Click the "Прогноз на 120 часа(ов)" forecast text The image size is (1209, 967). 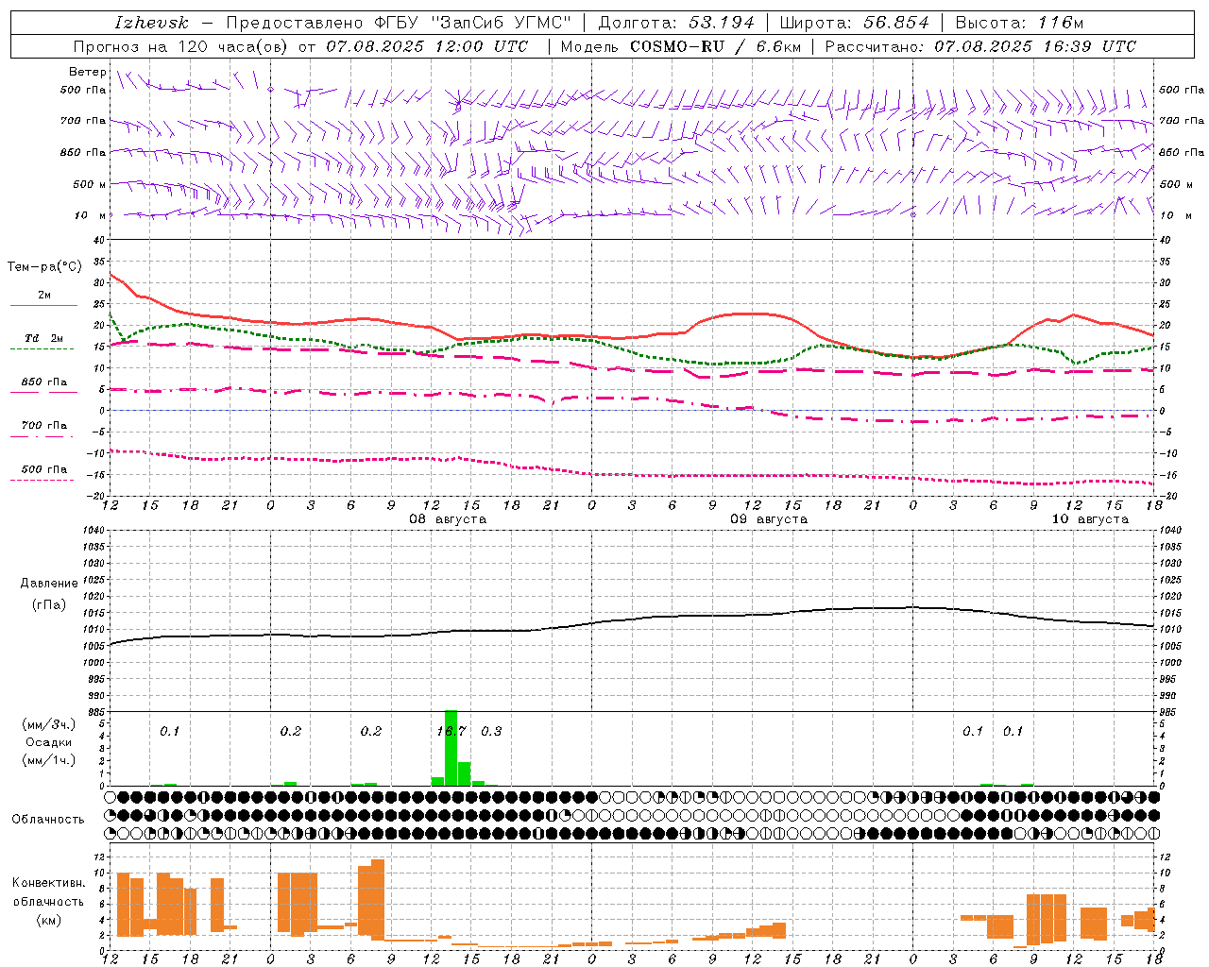(181, 46)
